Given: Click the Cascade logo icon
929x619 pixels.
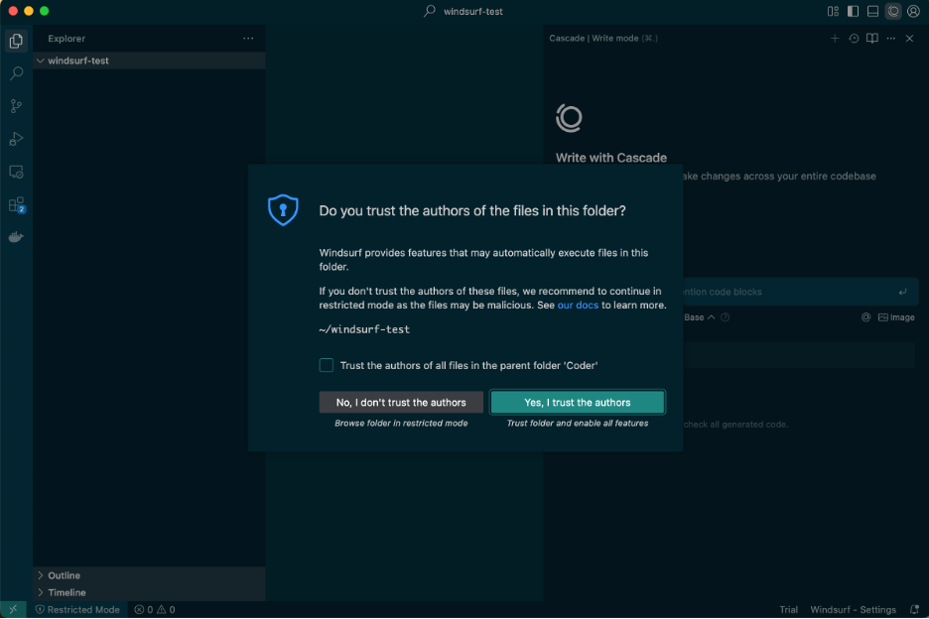Looking at the screenshot, I should tap(569, 118).
